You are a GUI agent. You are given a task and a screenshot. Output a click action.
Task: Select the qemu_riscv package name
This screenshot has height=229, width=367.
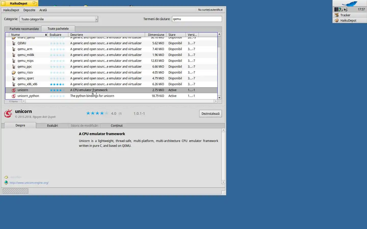pyautogui.click(x=25, y=73)
